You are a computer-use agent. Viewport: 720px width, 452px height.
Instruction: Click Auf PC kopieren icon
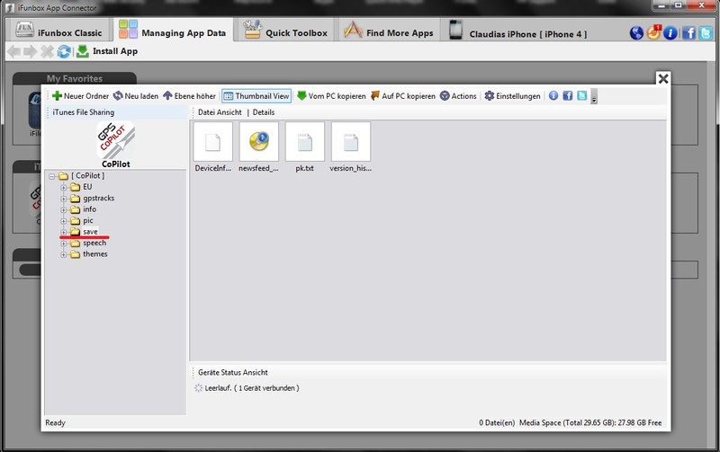pos(375,96)
